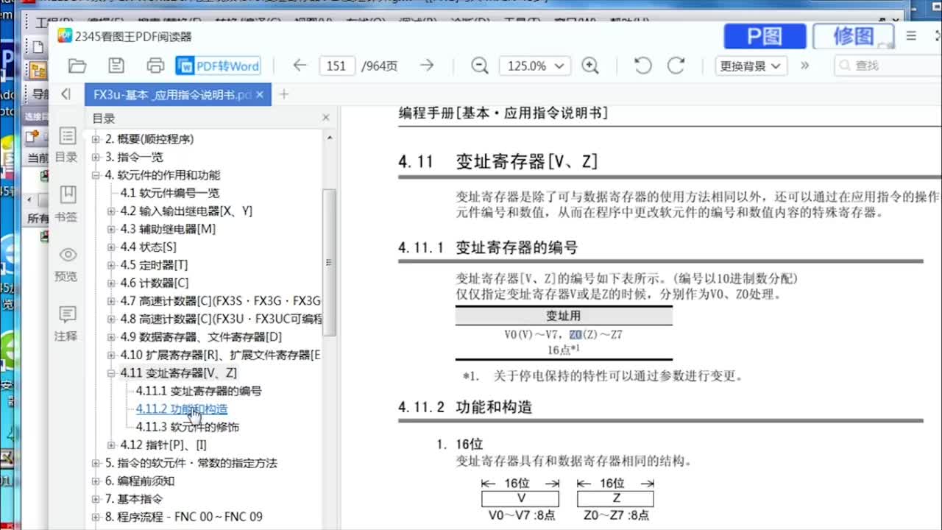942x530 pixels.
Task: Open 4.11.2 功能和构造 link
Action: (182, 409)
